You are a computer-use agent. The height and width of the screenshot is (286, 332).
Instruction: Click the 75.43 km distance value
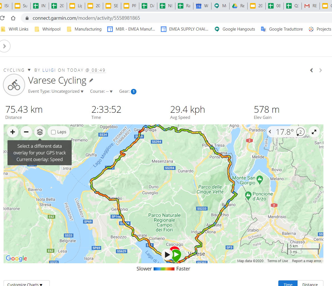[24, 110]
